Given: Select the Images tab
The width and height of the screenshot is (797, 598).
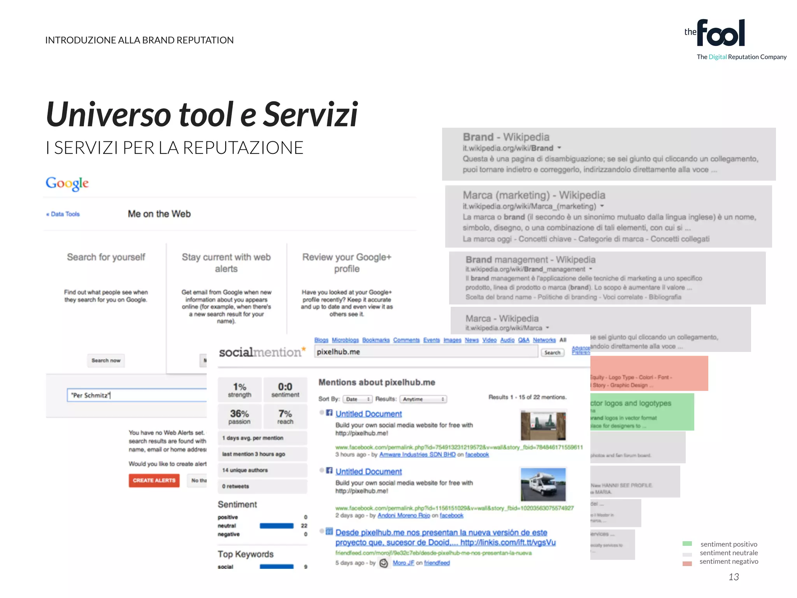Looking at the screenshot, I should tap(452, 340).
